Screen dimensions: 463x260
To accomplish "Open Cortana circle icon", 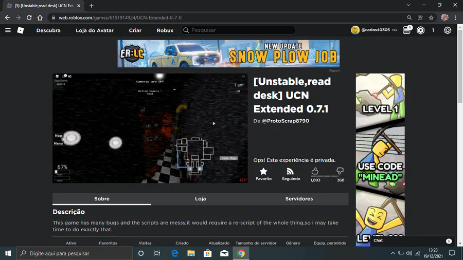I will pos(141,253).
